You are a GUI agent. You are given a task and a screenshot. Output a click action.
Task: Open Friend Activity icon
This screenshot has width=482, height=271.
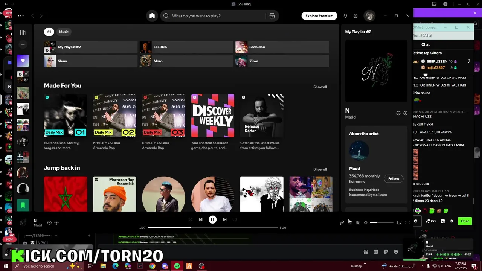click(355, 16)
